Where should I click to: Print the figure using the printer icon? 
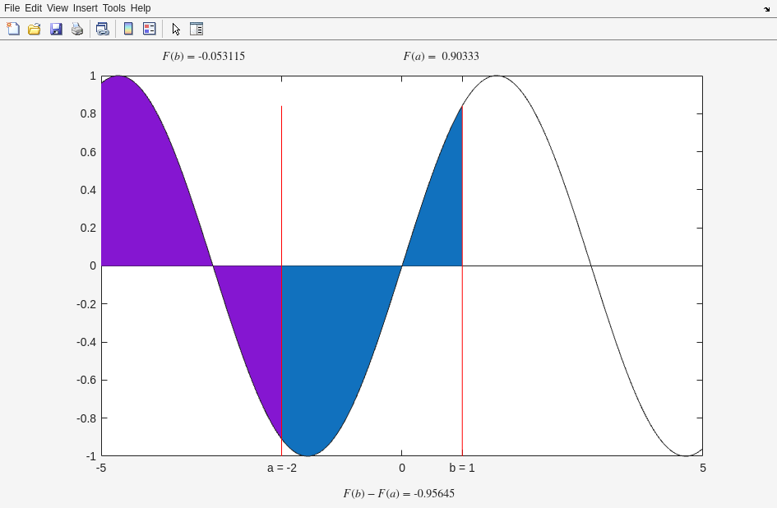[x=77, y=29]
